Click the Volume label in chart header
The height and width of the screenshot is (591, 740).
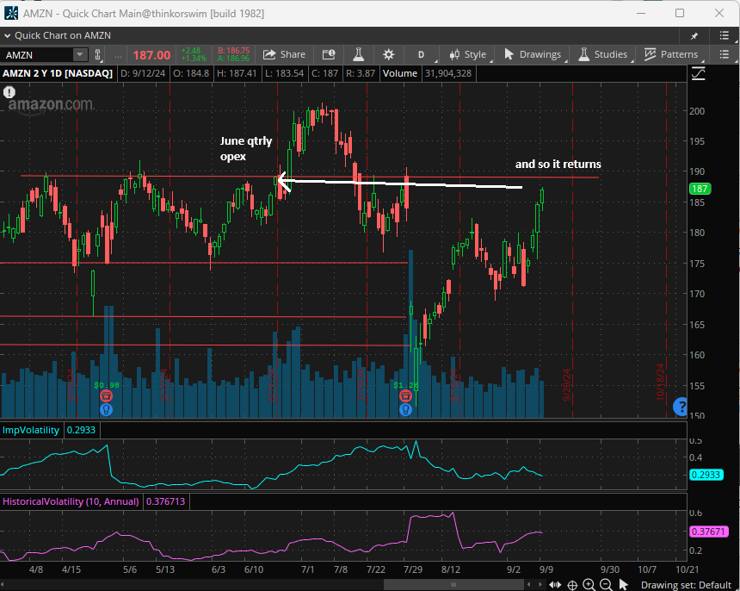point(400,73)
